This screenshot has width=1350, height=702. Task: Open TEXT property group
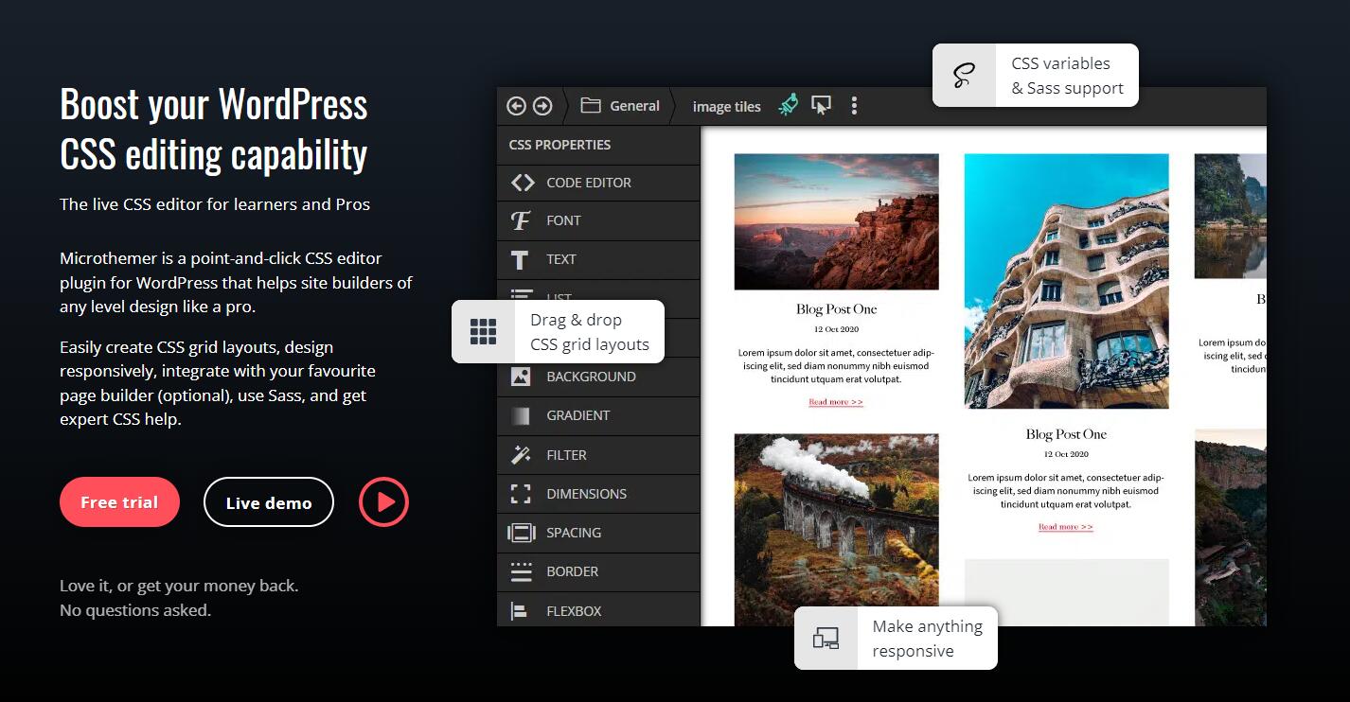598,259
